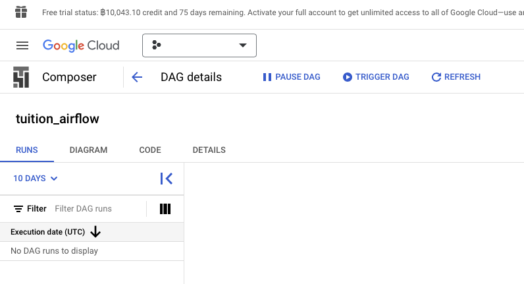Pause the DAG
The height and width of the screenshot is (284, 524).
pyautogui.click(x=292, y=77)
